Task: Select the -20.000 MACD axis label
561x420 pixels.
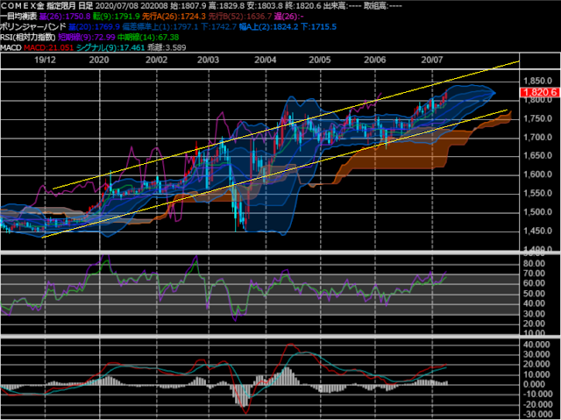Action: point(536,404)
